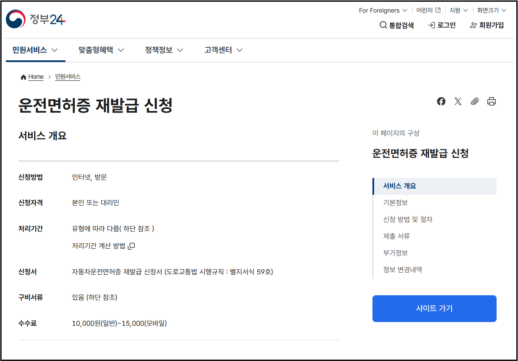Click the link copy (paperclip) icon
Screen dimensions: 518x361
pos(474,101)
